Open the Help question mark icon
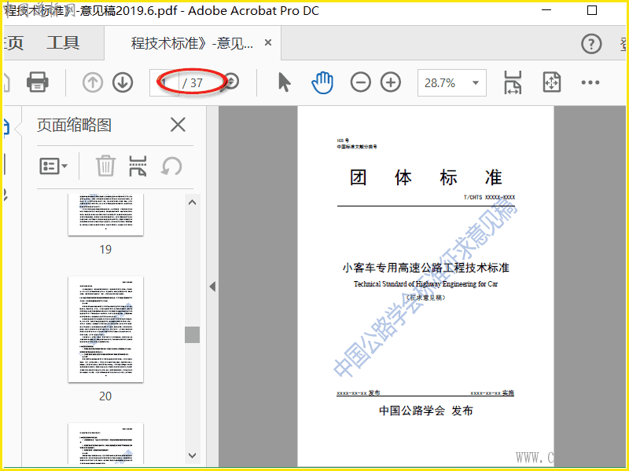Screen dimensions: 629x471 coord(591,44)
